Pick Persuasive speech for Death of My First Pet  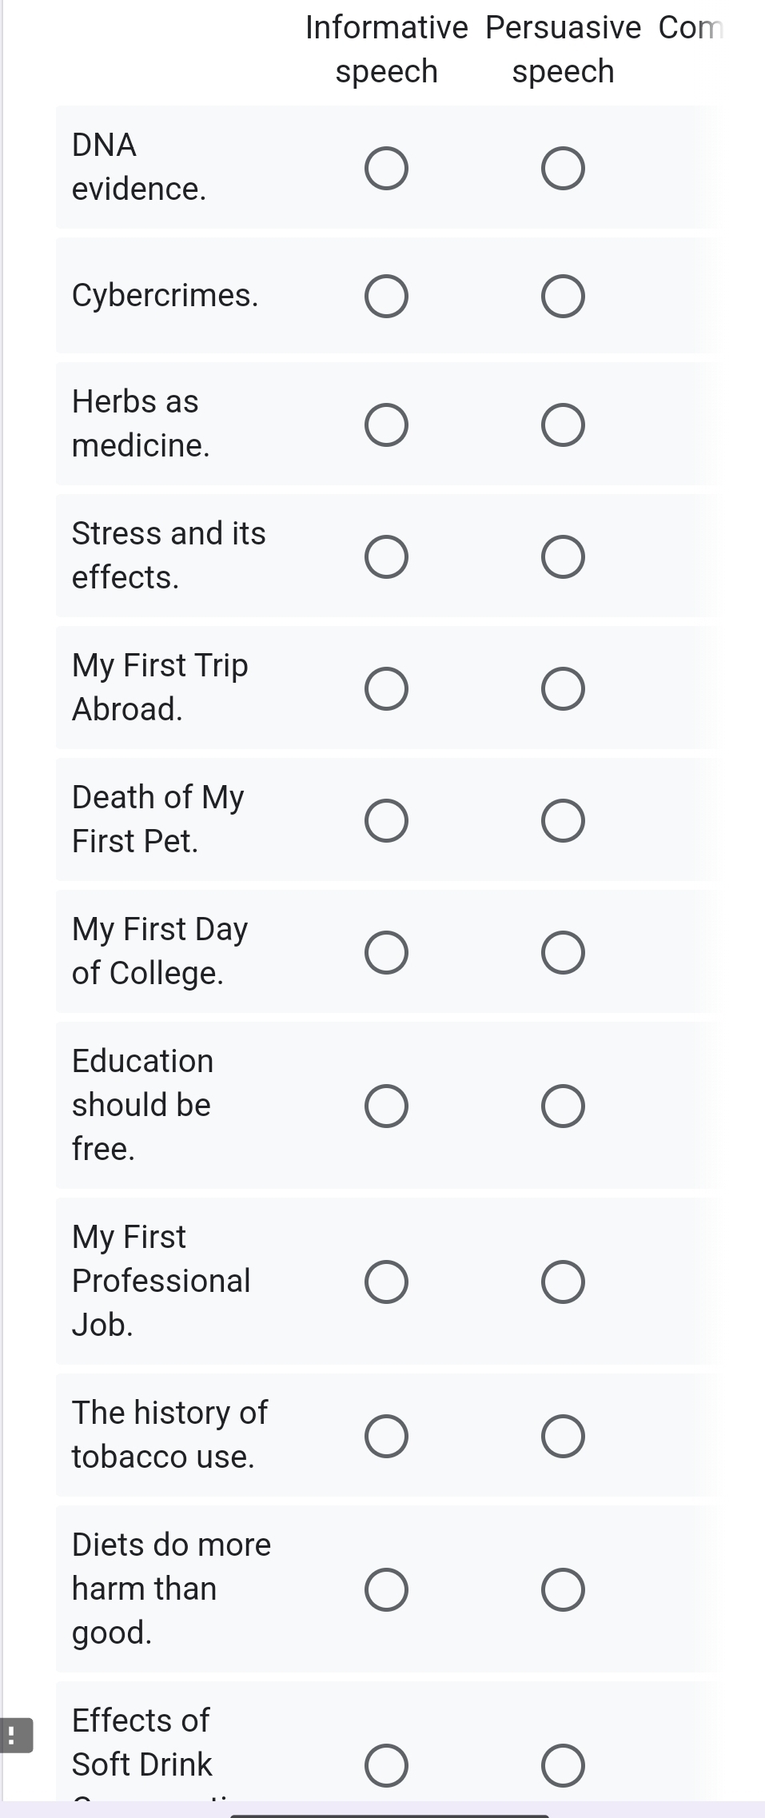pos(563,821)
